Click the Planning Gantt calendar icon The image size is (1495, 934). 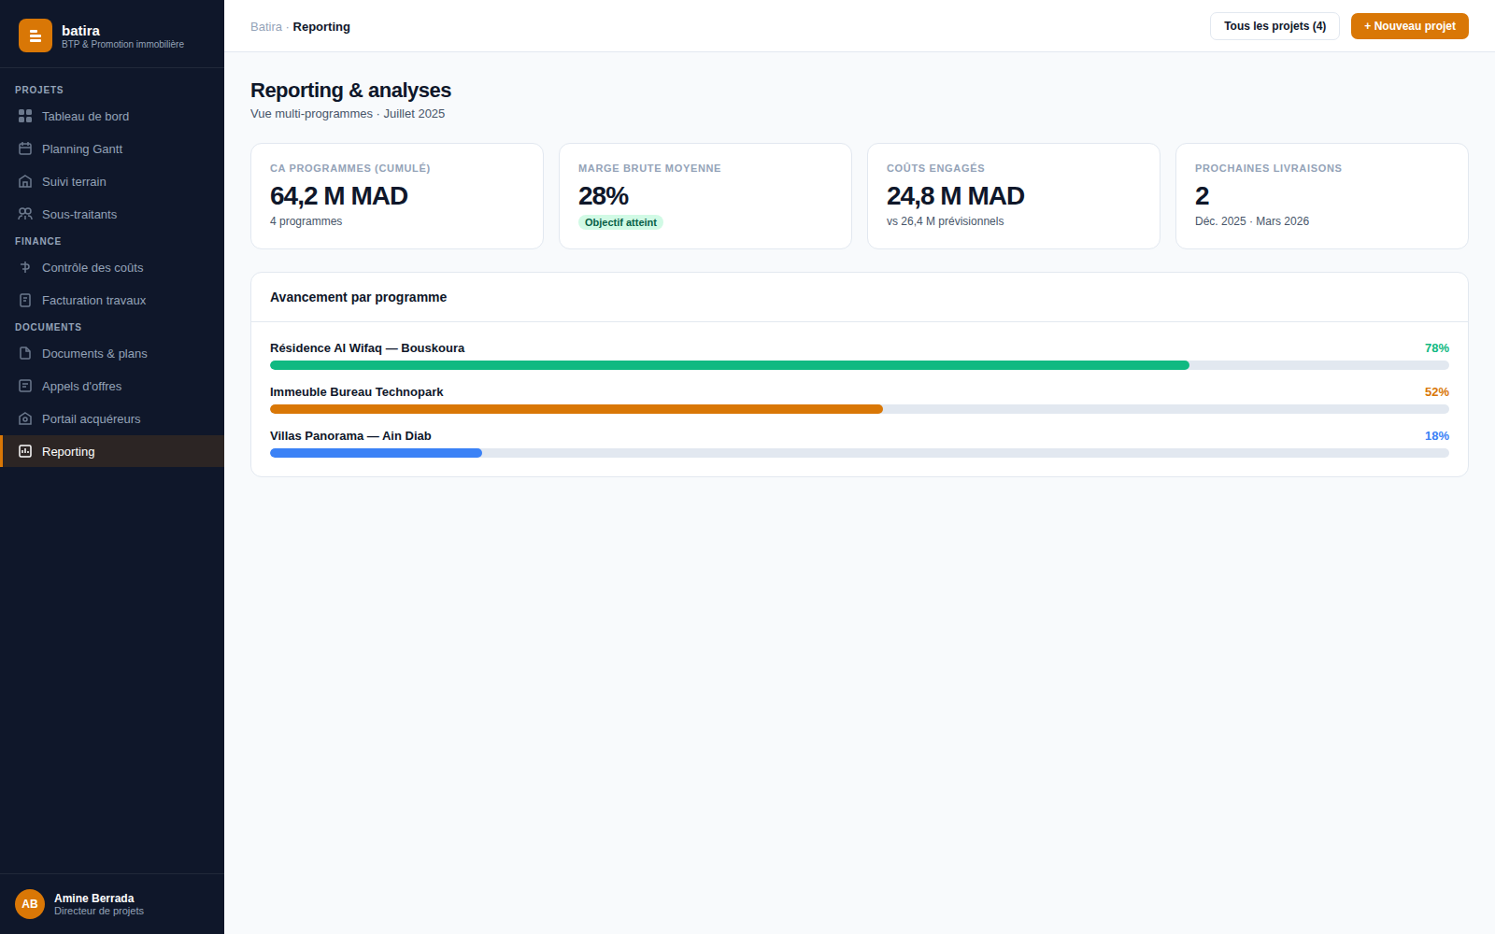[25, 149]
